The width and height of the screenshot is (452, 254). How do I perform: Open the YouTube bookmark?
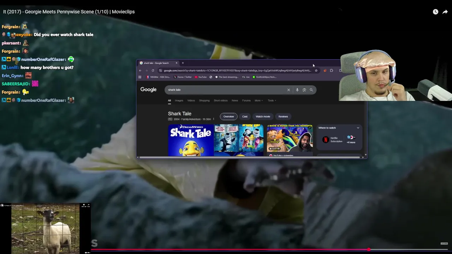(x=201, y=77)
